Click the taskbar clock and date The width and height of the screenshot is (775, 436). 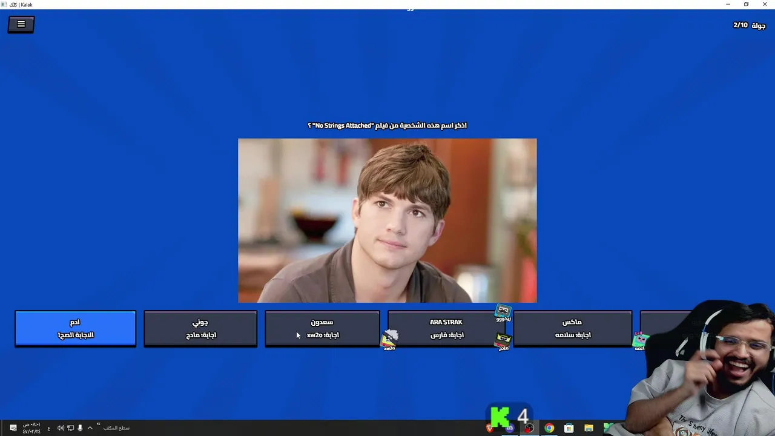point(31,428)
